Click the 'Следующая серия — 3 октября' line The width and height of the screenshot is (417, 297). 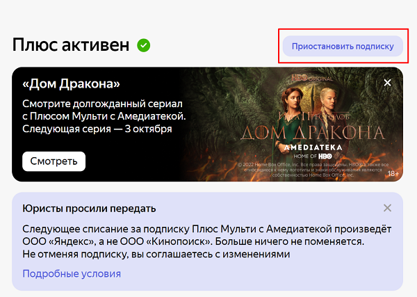point(97,129)
